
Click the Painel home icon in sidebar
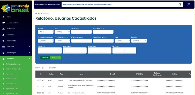click(3, 17)
